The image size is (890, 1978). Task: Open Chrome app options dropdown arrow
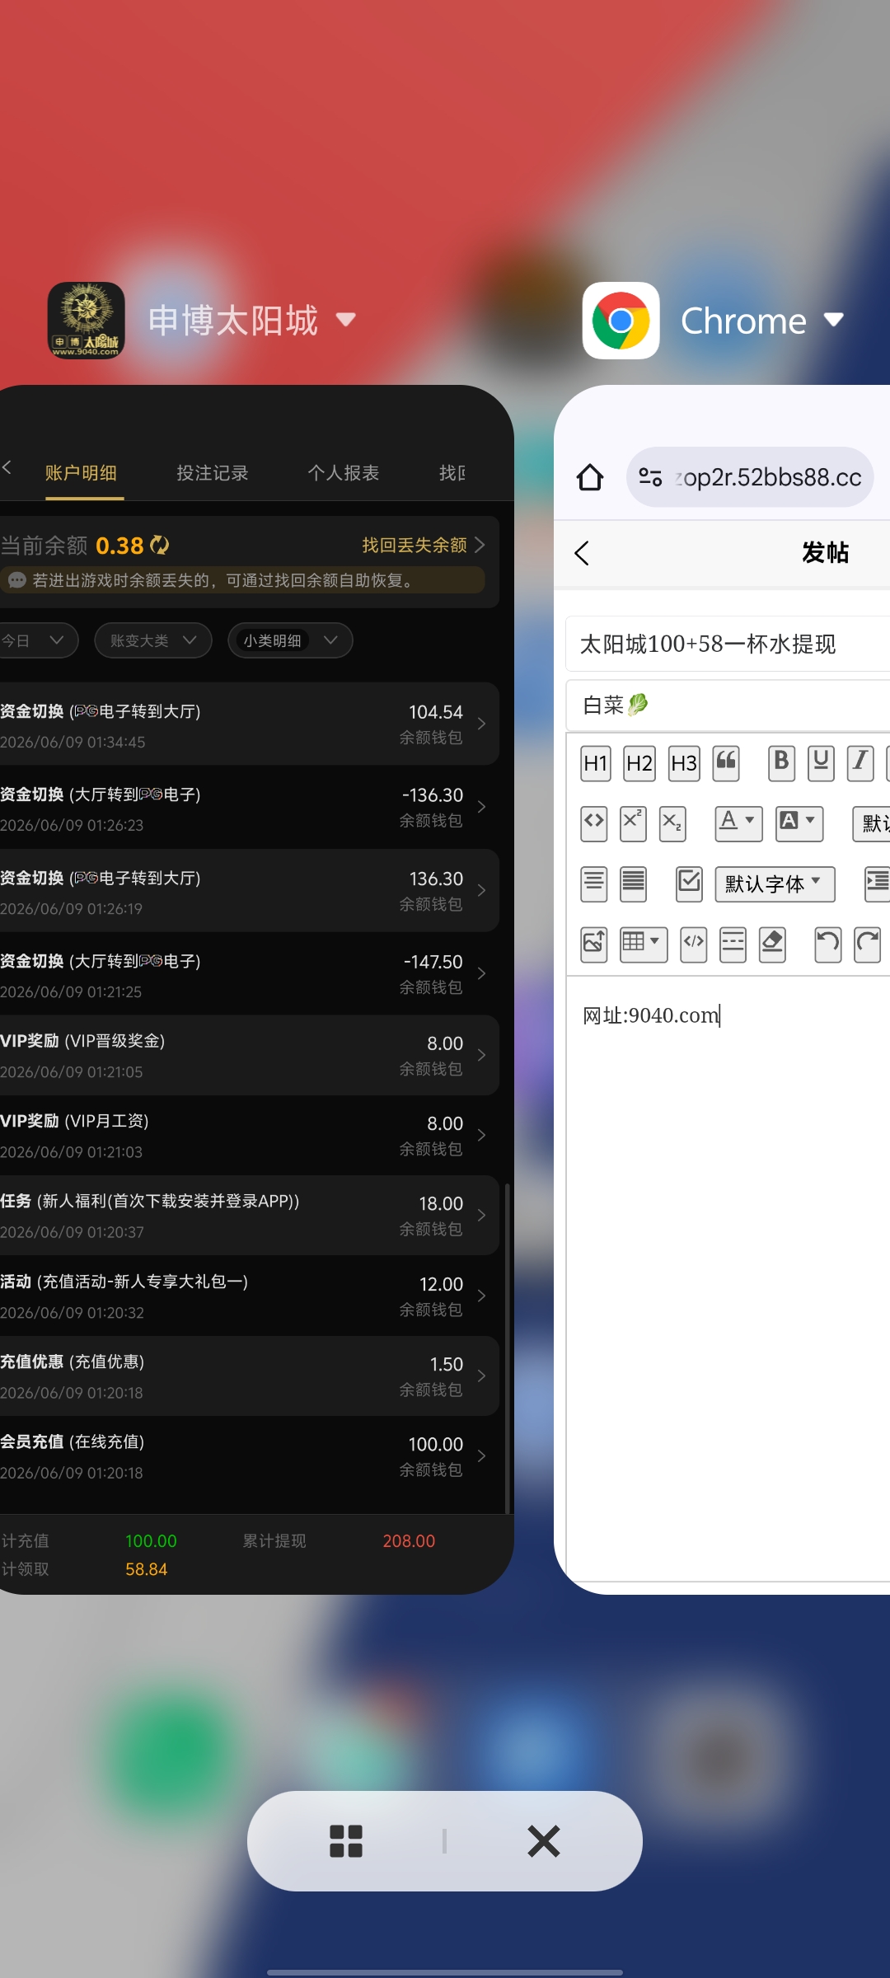point(834,320)
